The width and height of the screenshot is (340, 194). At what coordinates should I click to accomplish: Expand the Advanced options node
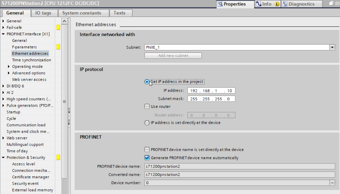(9, 73)
